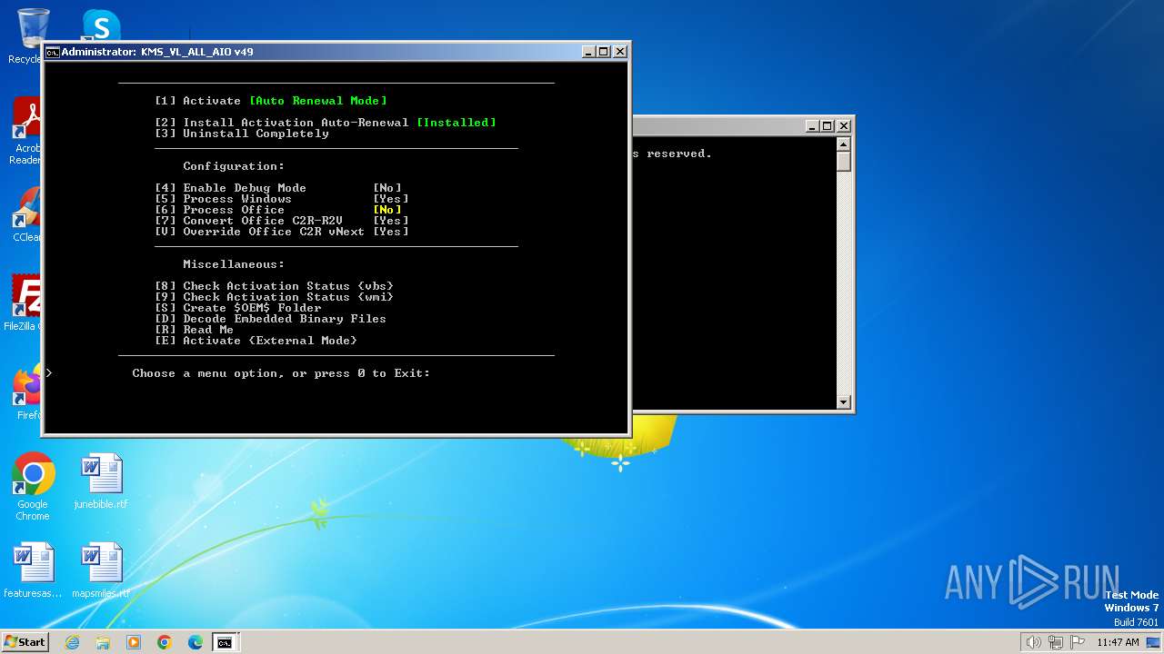Viewport: 1164px width, 654px height.
Task: Open the Start menu
Action: (x=25, y=642)
